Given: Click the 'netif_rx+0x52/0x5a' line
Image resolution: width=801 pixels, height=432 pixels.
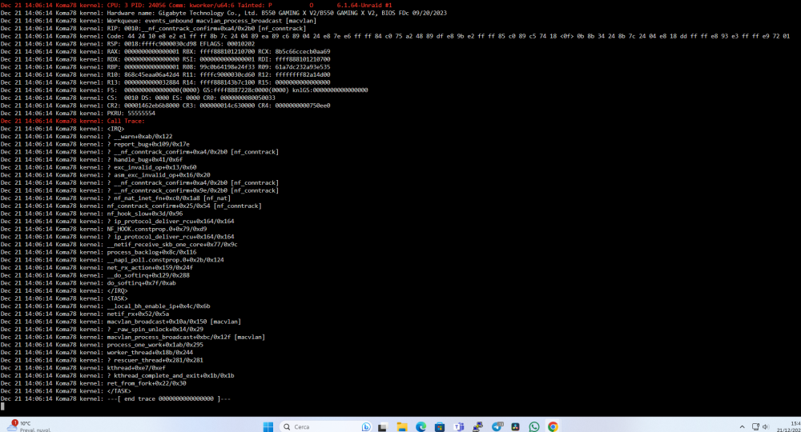Looking at the screenshot, I should pos(85,314).
